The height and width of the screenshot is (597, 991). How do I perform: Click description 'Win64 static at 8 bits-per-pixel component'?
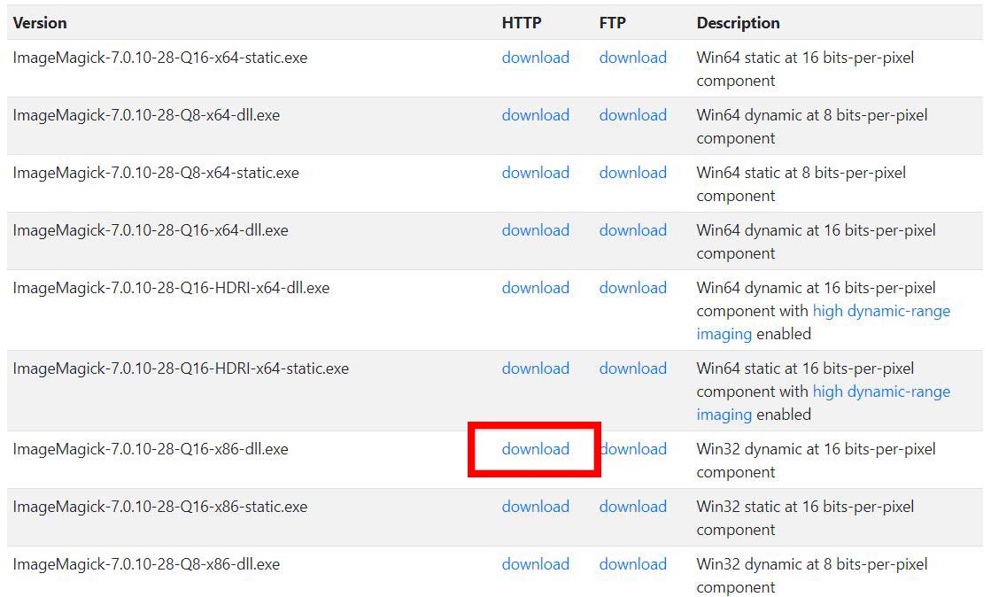[801, 184]
